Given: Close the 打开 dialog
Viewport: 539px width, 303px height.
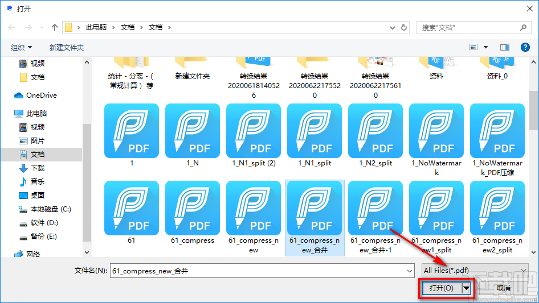Looking at the screenshot, I should click(x=530, y=9).
